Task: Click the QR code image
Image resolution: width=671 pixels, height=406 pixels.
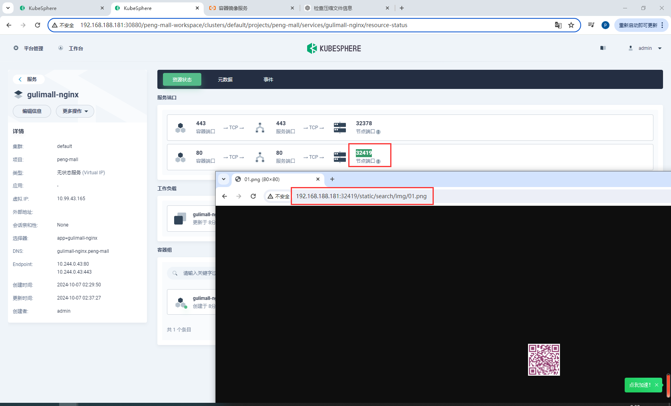Action: click(x=544, y=360)
